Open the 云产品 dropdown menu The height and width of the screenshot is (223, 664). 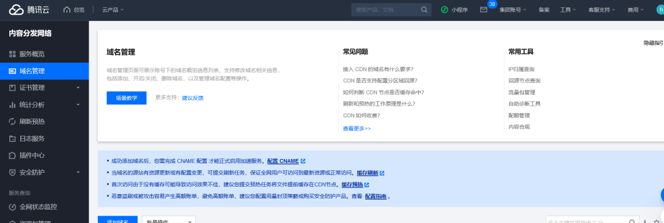click(113, 10)
